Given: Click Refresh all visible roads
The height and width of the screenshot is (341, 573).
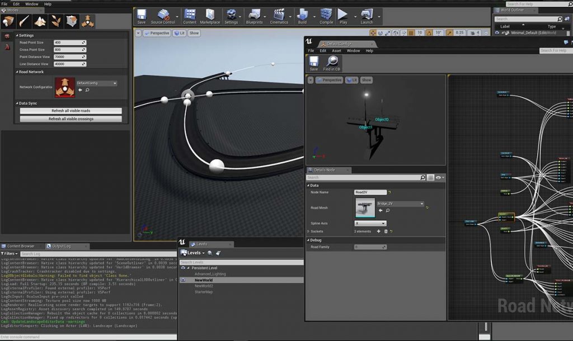Looking at the screenshot, I should [71, 111].
